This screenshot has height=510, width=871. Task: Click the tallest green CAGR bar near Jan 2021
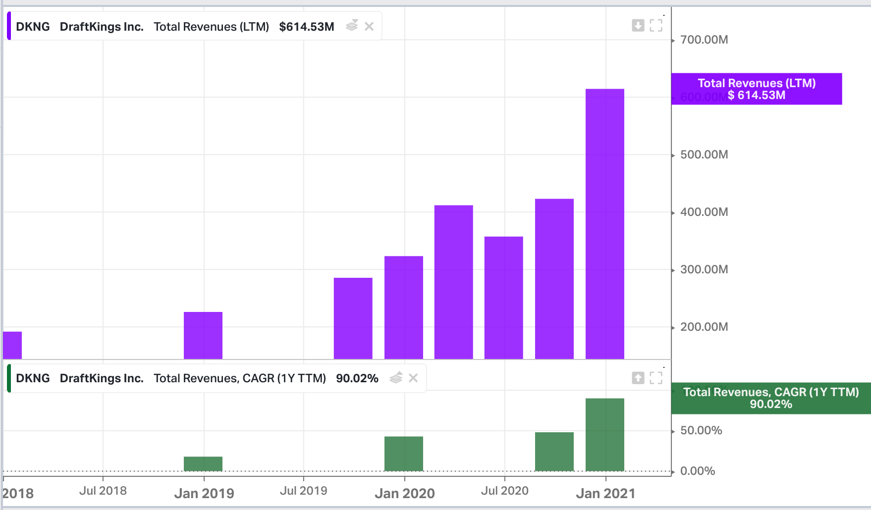pos(605,435)
